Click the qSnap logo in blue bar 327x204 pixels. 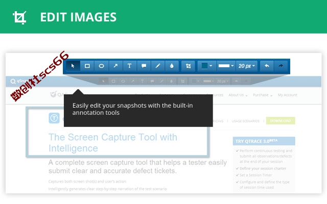19,81
